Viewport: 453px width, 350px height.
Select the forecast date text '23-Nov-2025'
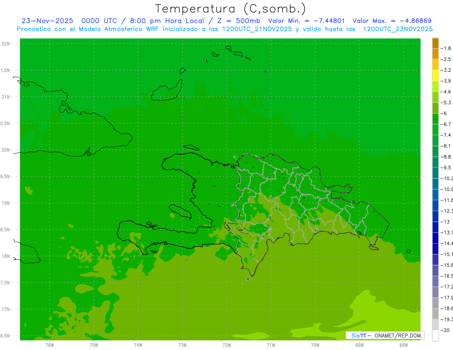[47, 21]
